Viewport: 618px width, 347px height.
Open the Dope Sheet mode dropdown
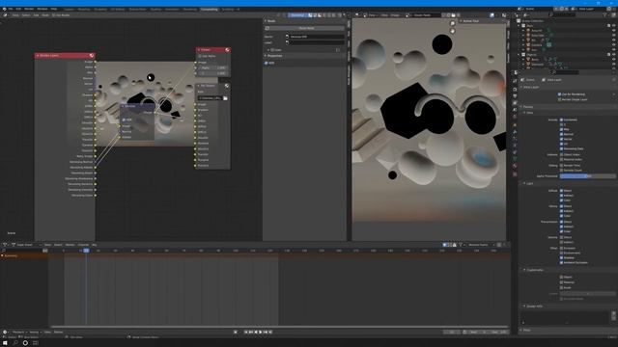pyautogui.click(x=26, y=245)
